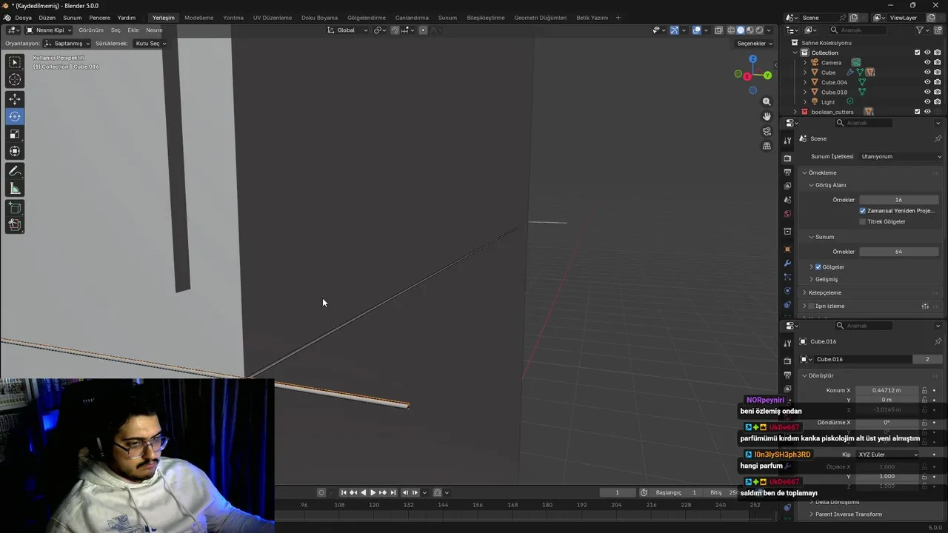Click the X axis on navigation gizmo

click(x=747, y=77)
